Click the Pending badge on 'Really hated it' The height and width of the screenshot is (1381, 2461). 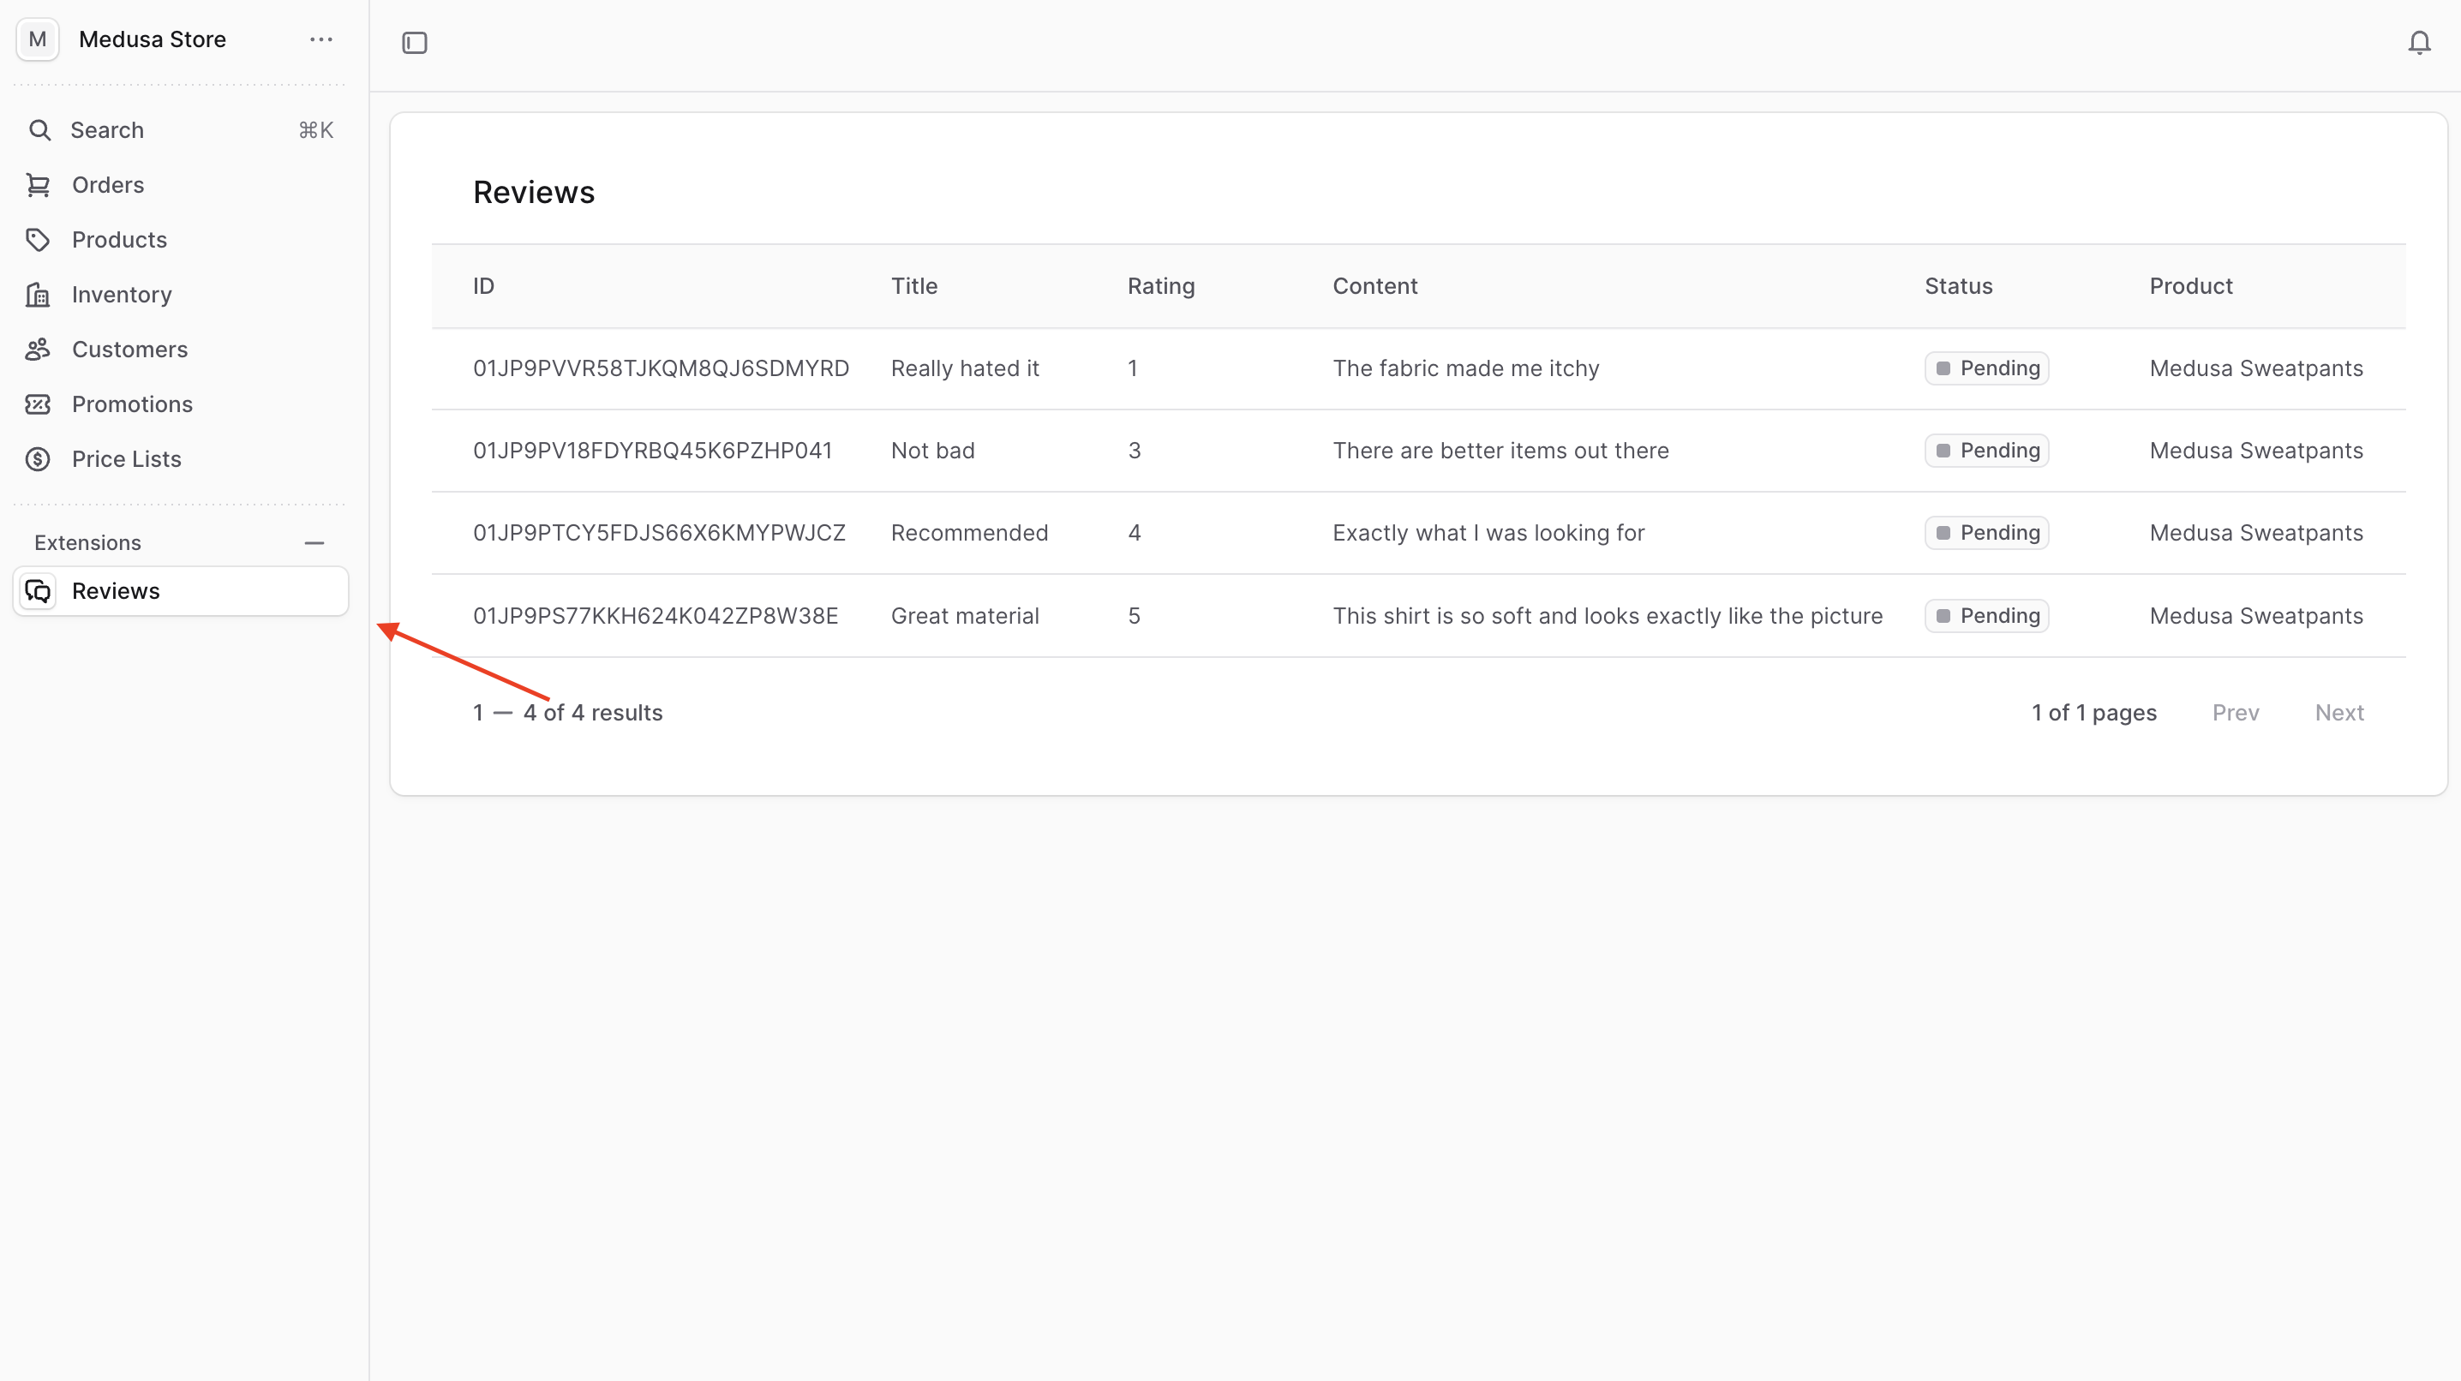(1986, 368)
